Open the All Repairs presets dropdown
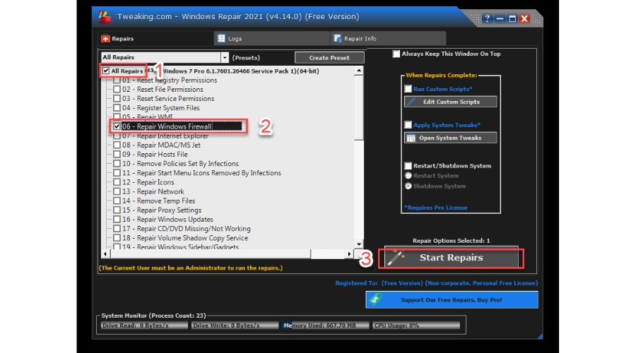This screenshot has height=353, width=636. [225, 58]
